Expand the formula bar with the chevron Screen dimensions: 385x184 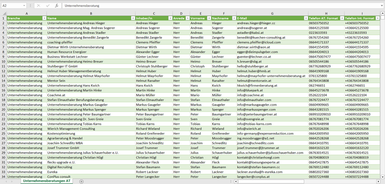click(382, 6)
